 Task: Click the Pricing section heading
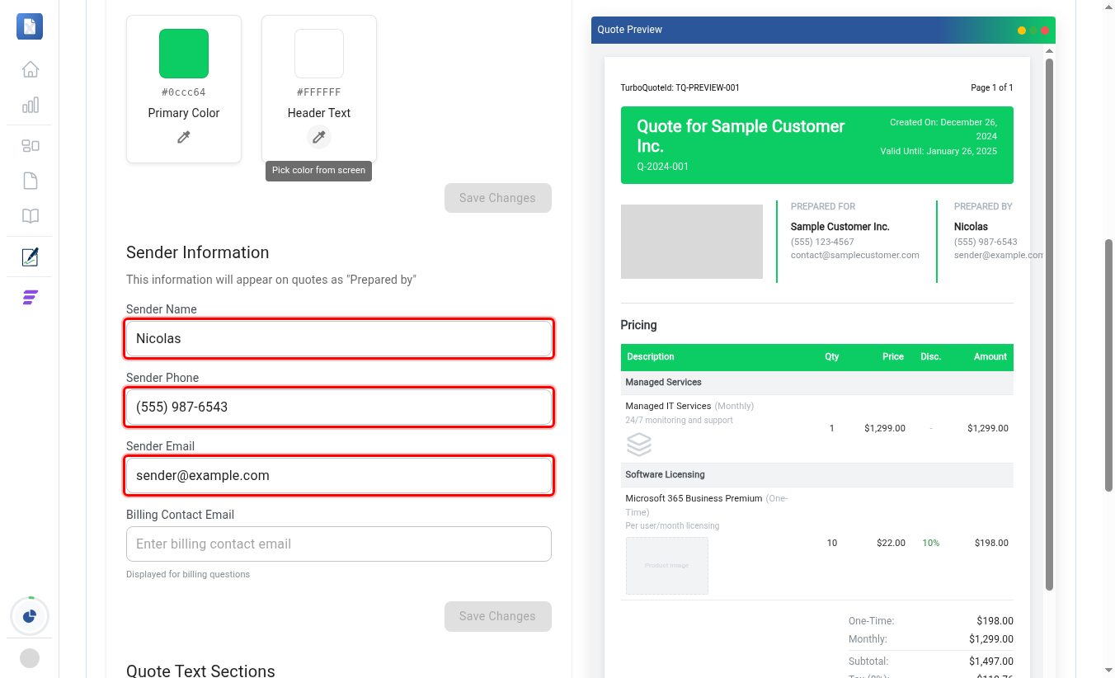tap(639, 325)
